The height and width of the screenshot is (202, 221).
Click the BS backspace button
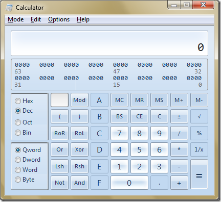119,116
